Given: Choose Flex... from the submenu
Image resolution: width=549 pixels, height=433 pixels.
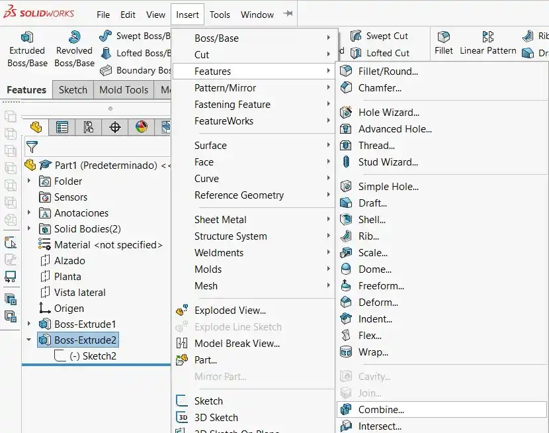Looking at the screenshot, I should point(441,335).
